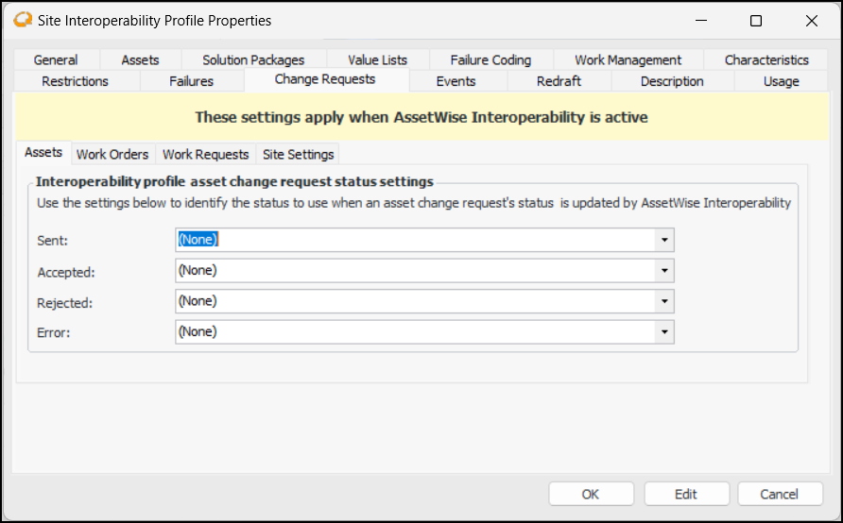
Task: Switch to the Characteristics tab
Action: click(x=766, y=59)
